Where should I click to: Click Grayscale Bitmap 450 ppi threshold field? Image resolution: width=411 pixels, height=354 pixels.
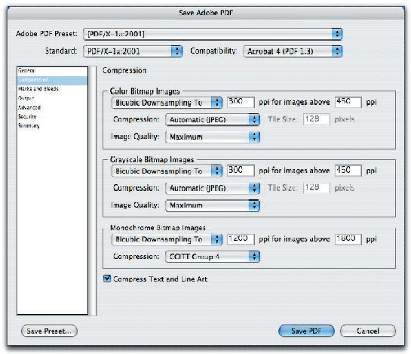point(348,171)
